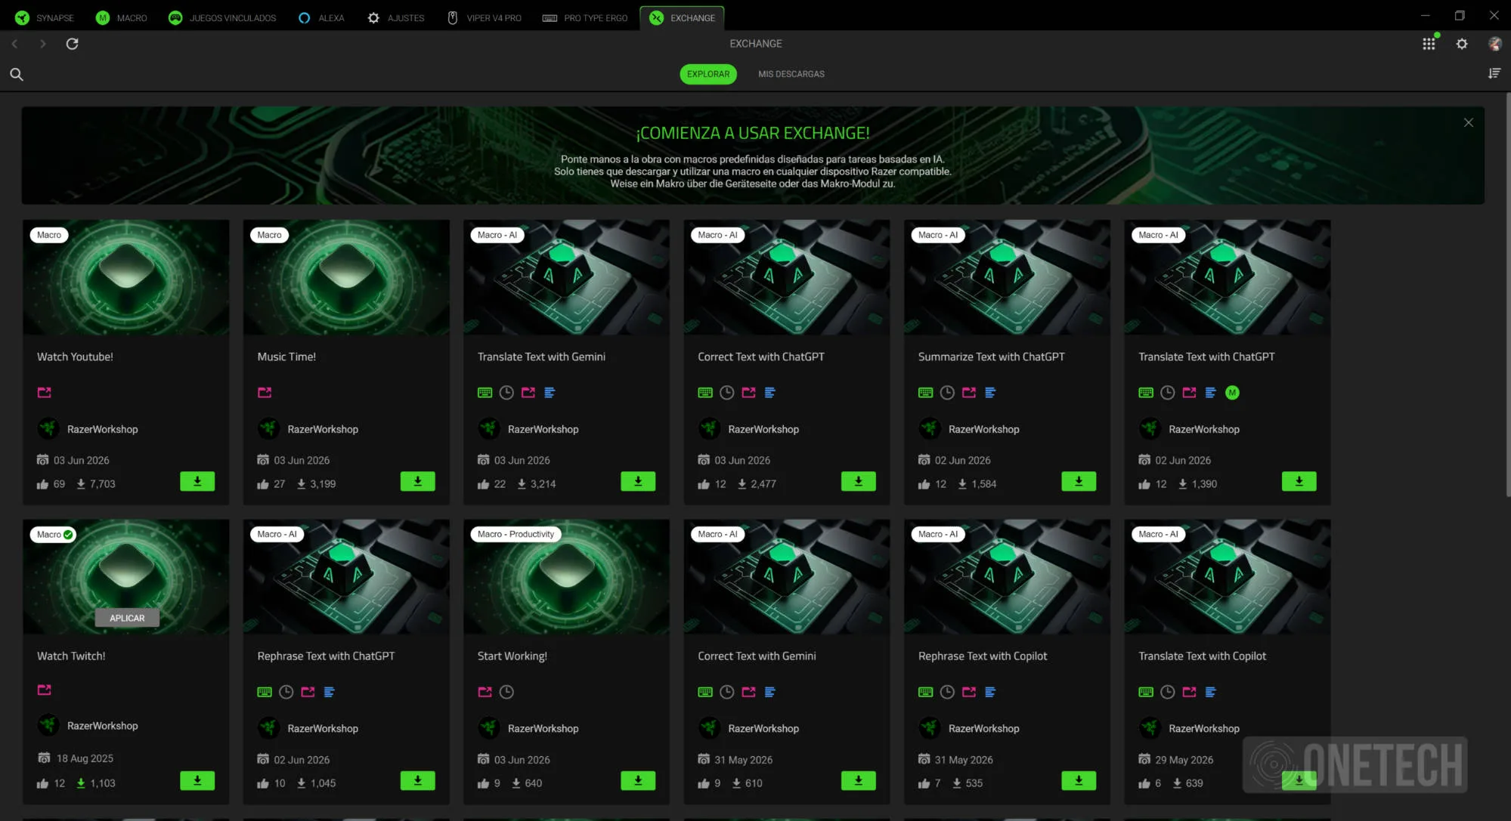Click the title Summarize Text with ChatGPT

tap(991, 356)
